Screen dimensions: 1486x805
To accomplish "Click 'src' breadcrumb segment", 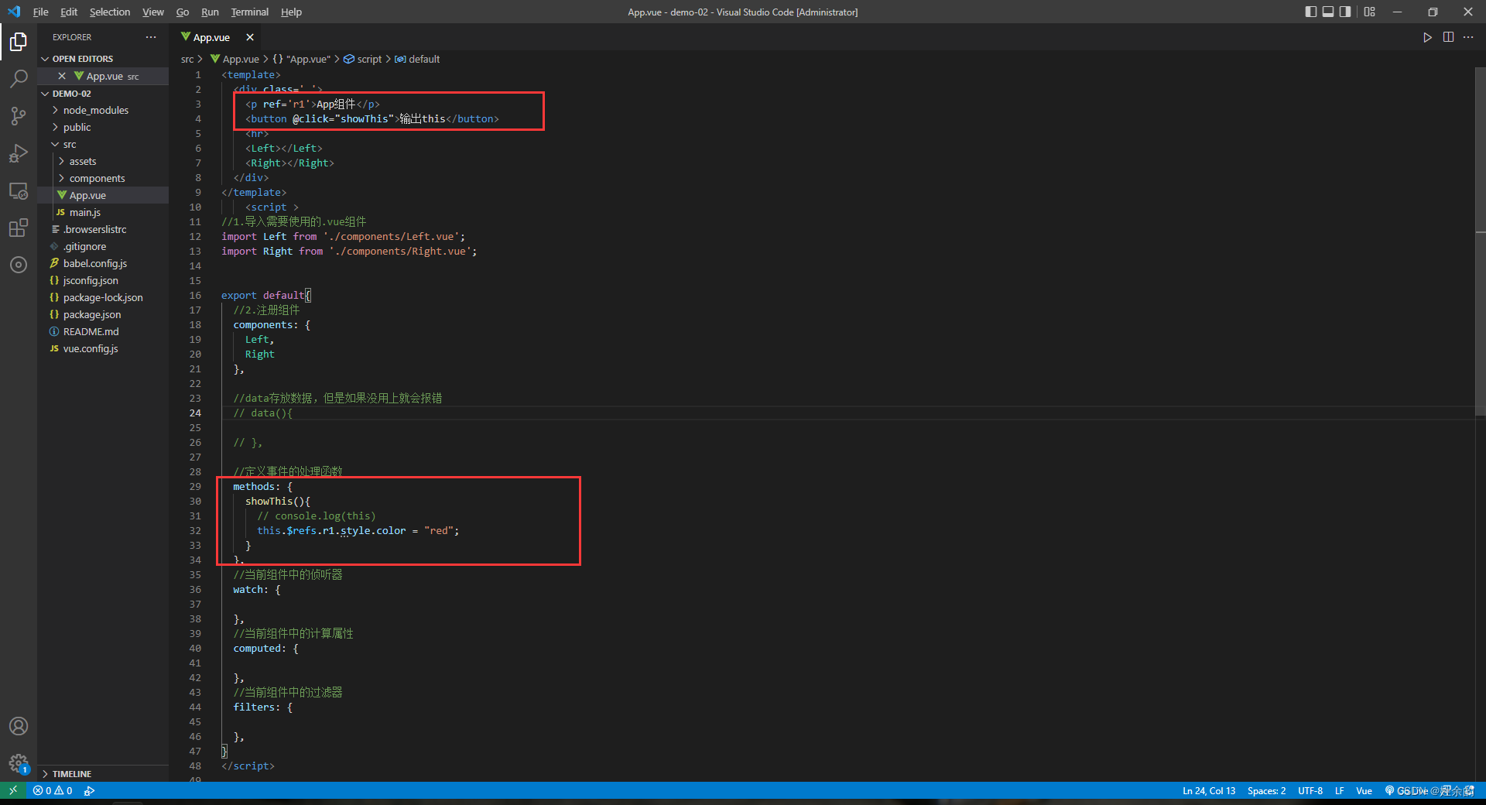I will tap(187, 59).
